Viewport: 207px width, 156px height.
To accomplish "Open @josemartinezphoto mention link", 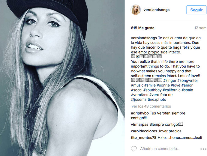I will [x=148, y=99].
